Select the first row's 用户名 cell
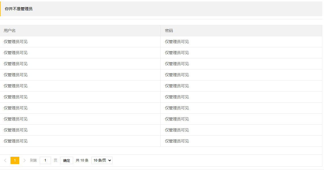324x170 pixels. (16, 42)
